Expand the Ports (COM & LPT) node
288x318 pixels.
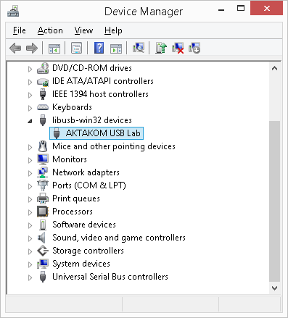pos(30,186)
